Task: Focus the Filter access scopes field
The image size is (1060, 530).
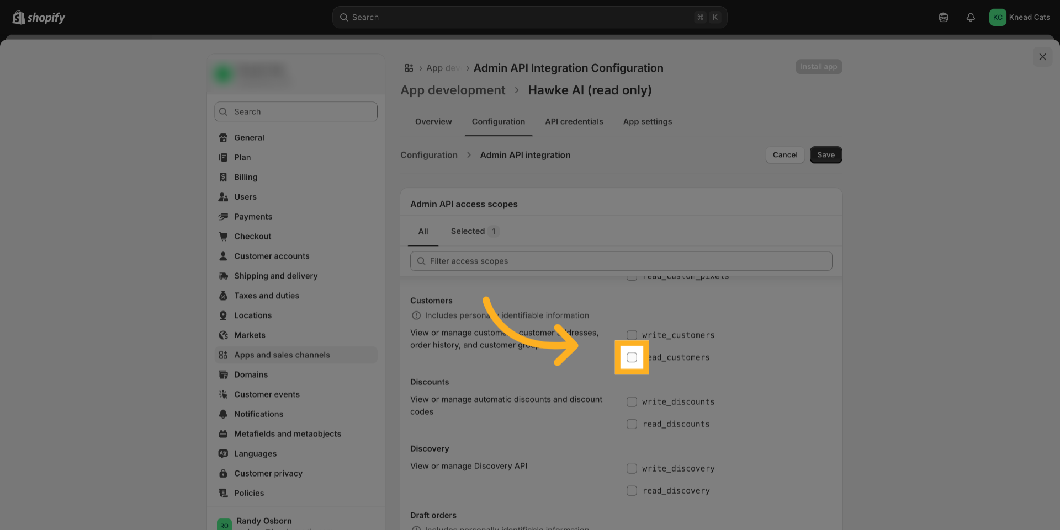Action: point(621,261)
